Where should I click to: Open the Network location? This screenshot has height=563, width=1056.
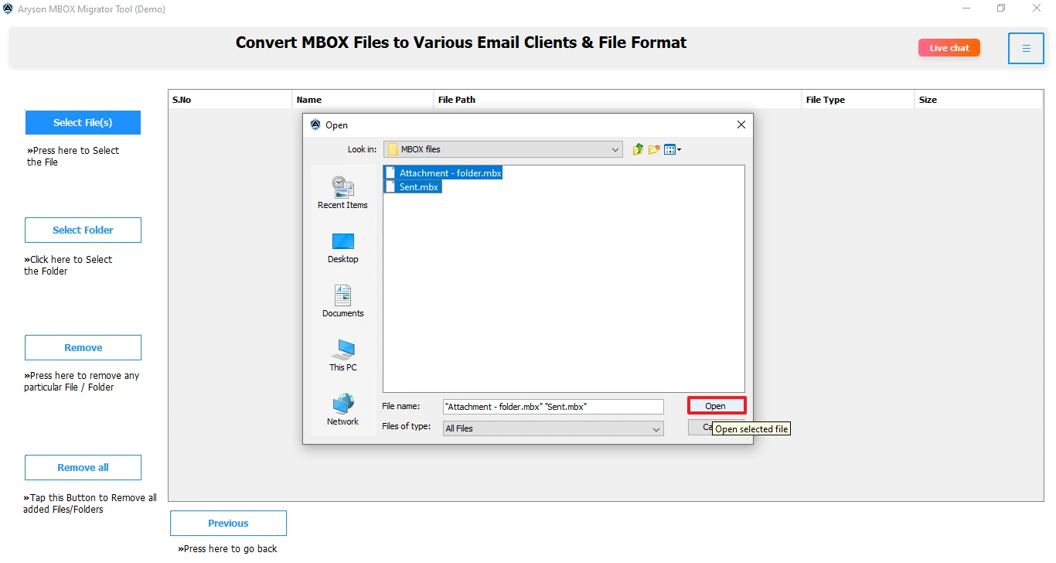click(342, 410)
